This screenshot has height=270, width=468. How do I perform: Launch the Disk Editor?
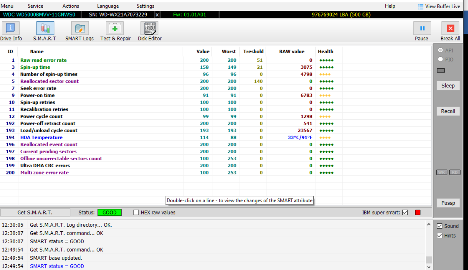click(150, 31)
